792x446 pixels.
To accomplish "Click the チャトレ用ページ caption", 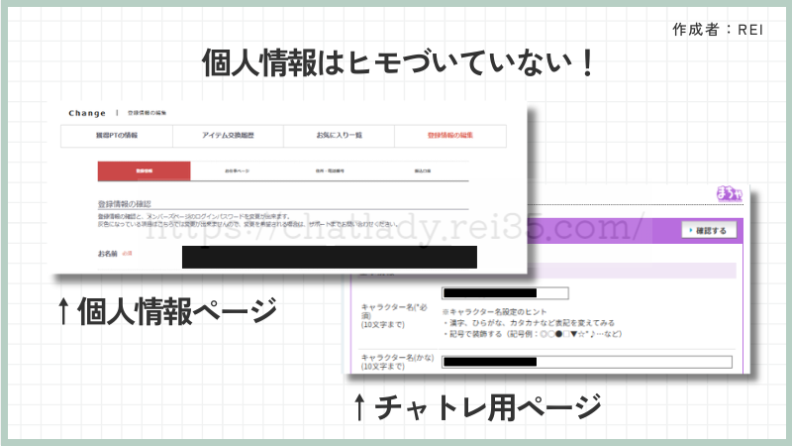I will click(477, 407).
